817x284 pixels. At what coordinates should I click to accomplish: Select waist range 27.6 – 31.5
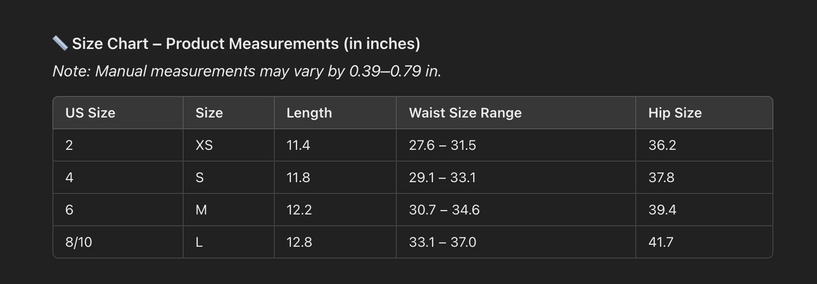443,145
